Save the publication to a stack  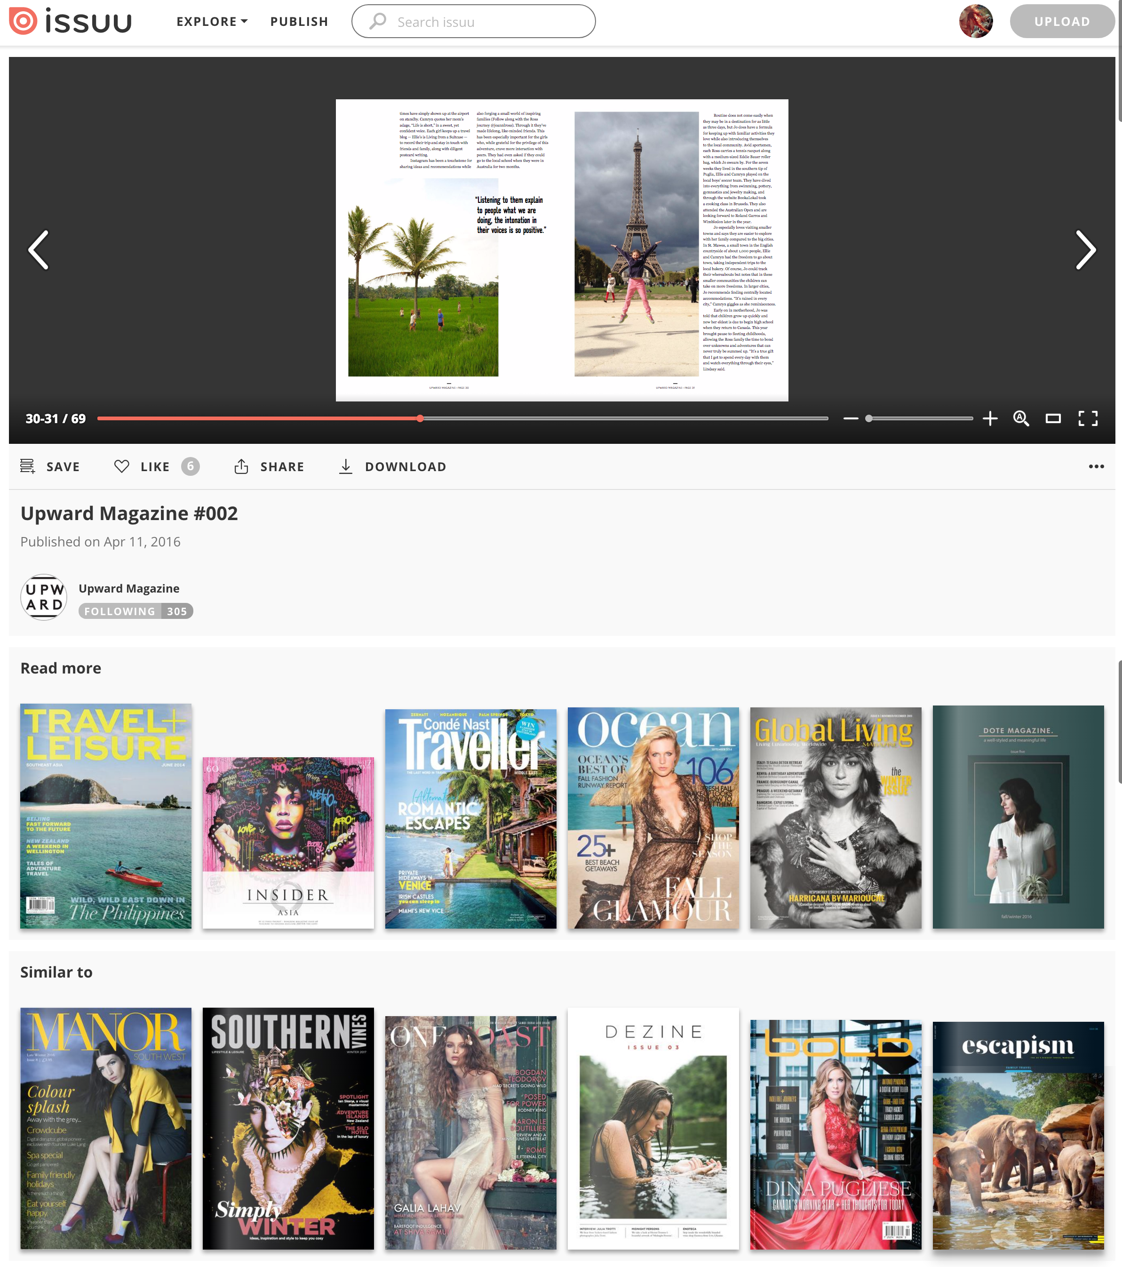coord(49,466)
